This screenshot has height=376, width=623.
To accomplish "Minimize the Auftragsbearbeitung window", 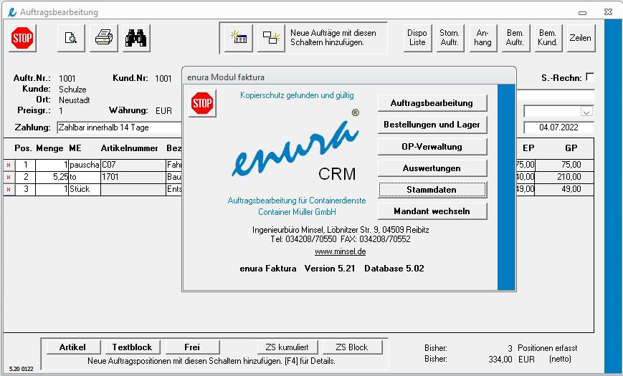I will point(582,13).
